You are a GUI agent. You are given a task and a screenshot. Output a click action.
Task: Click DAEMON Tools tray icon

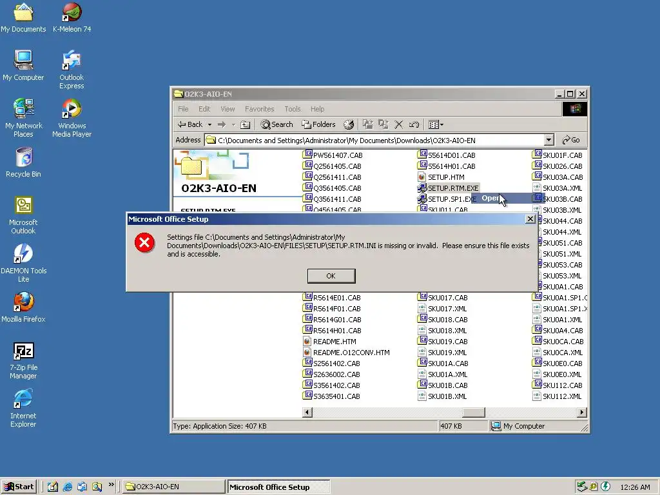click(606, 487)
